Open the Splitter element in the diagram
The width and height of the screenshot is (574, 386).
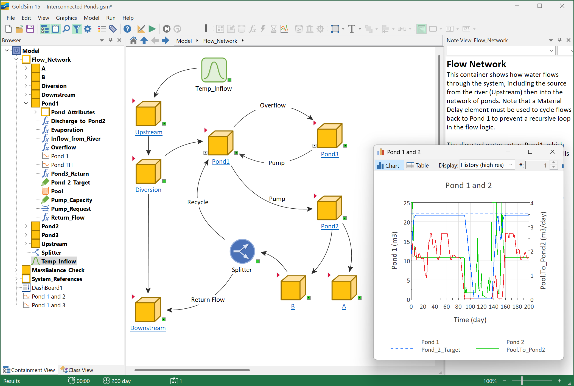point(242,251)
